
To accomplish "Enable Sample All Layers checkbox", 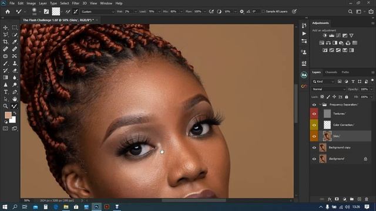I will 264,12.
